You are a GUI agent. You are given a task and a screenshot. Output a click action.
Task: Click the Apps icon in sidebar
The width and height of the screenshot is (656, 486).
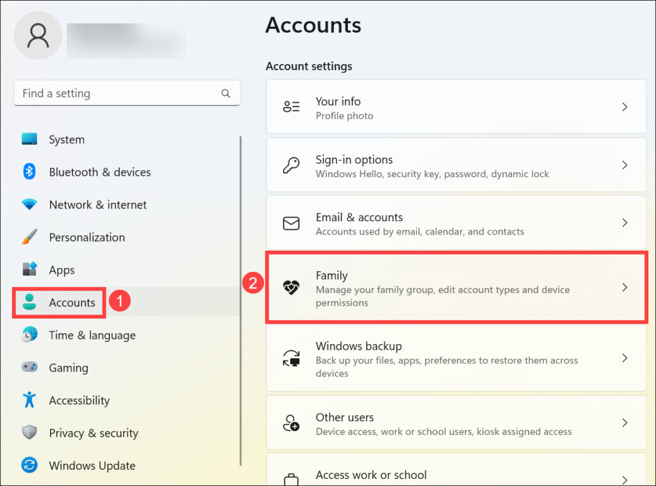pyautogui.click(x=29, y=270)
